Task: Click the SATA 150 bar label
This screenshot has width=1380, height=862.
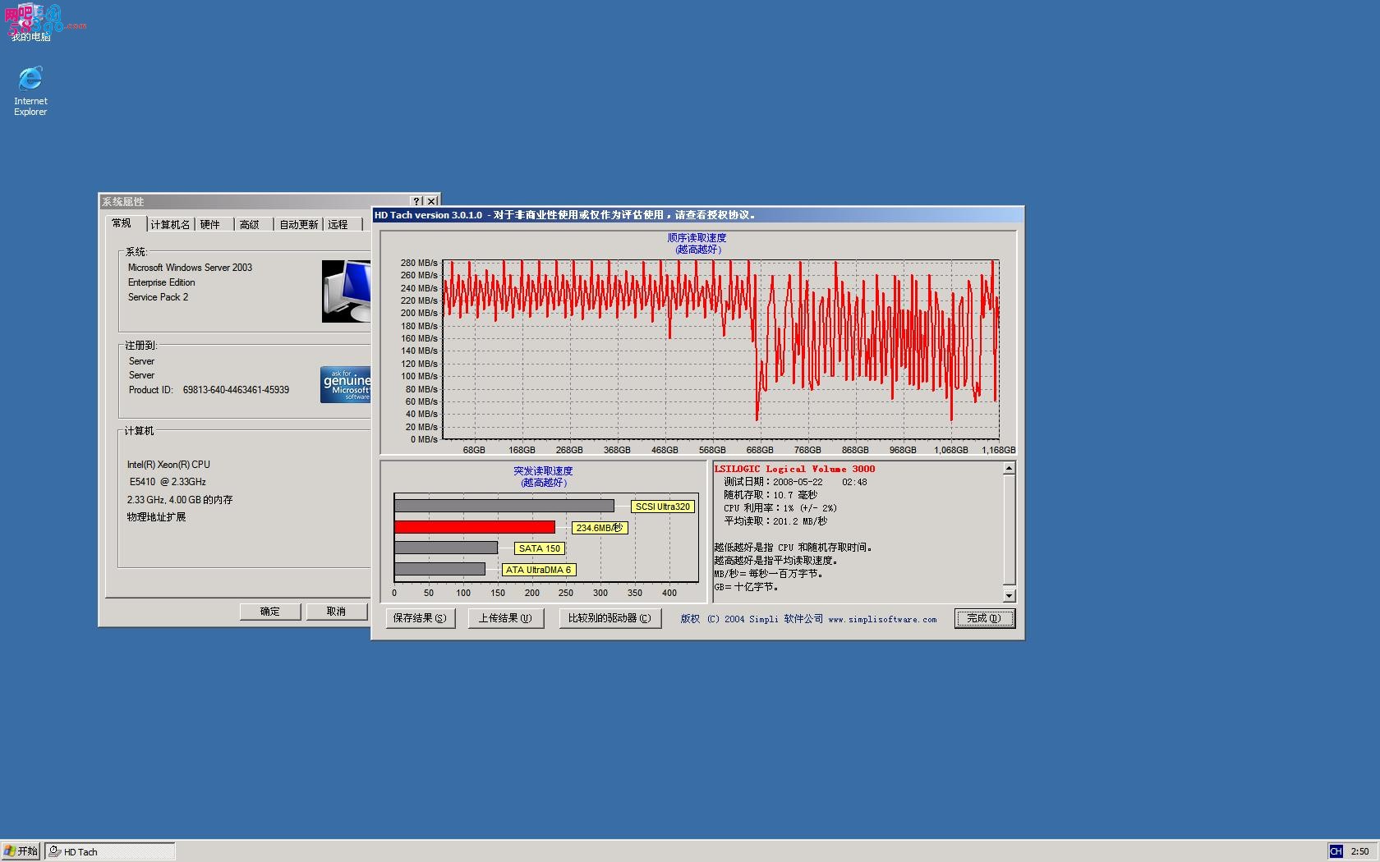Action: [x=540, y=548]
